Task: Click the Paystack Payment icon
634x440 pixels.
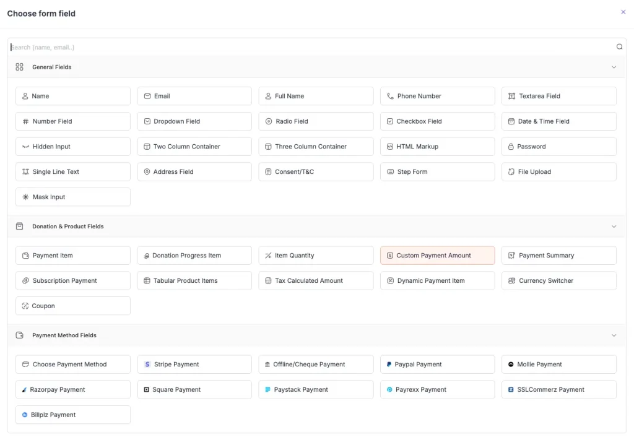Action: pyautogui.click(x=266, y=389)
